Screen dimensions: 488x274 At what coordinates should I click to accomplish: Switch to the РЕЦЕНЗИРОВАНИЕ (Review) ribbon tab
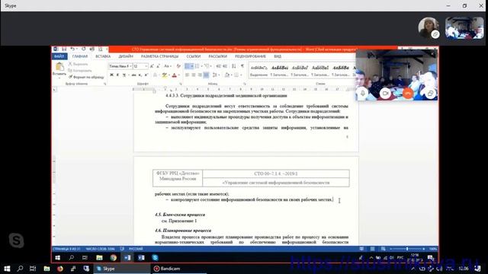[x=251, y=56]
